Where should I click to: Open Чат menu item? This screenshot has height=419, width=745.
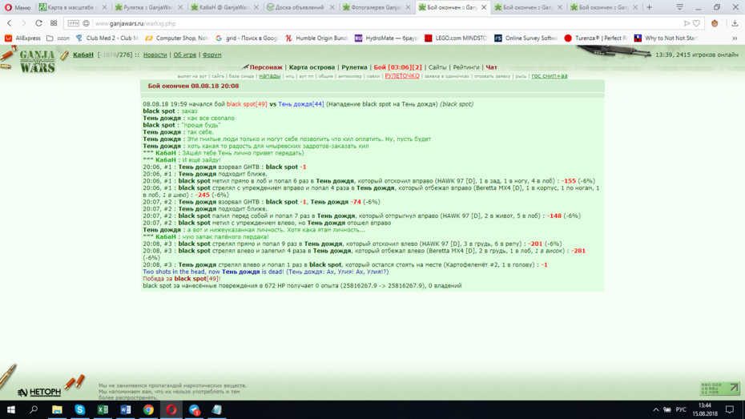[491, 67]
